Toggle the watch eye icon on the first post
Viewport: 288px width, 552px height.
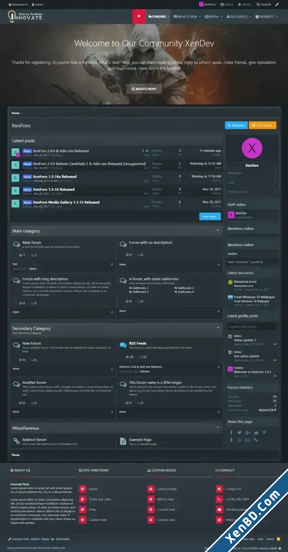click(147, 151)
